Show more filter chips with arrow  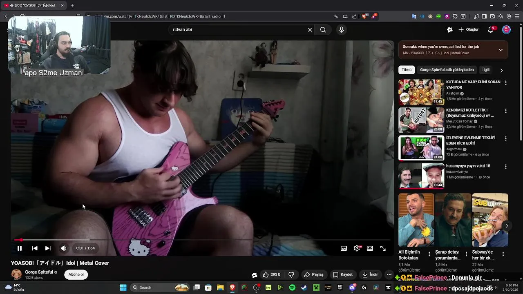(501, 70)
